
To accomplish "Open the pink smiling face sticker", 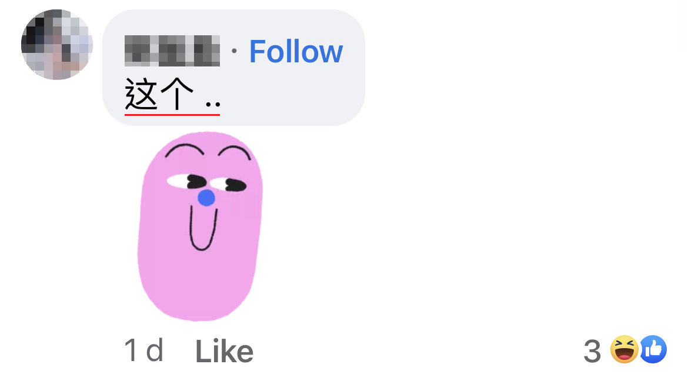I will (200, 226).
